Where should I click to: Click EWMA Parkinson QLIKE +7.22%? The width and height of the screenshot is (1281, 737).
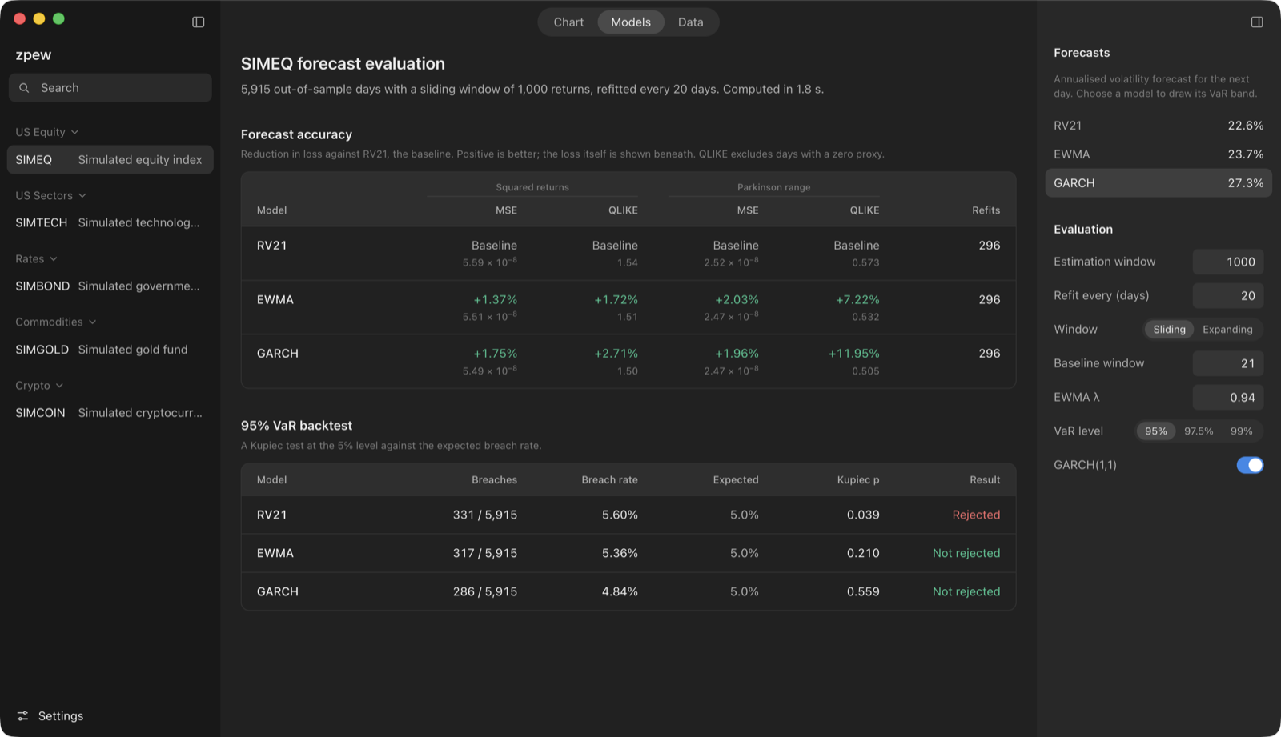click(857, 300)
